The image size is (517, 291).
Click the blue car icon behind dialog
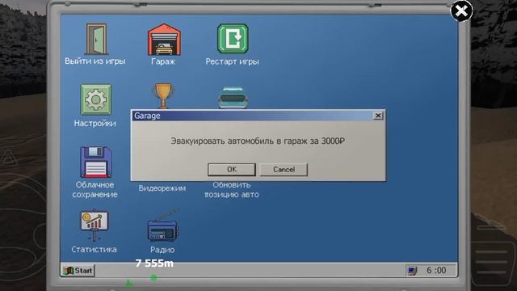click(x=233, y=98)
